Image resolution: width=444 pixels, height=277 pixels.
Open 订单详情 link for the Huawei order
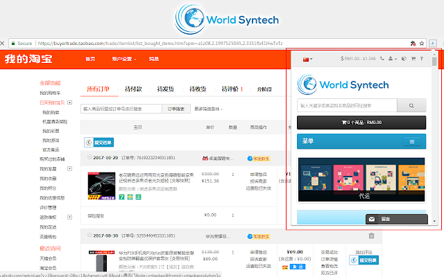(x=329, y=259)
